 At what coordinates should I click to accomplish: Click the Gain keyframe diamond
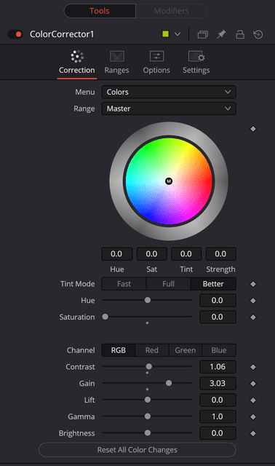point(253,384)
